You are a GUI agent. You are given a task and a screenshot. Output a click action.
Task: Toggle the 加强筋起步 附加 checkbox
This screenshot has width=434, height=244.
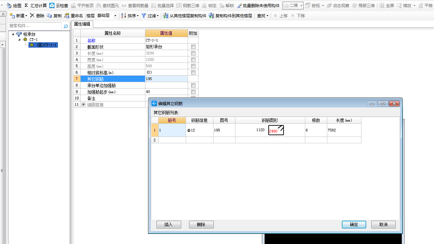coord(193,92)
